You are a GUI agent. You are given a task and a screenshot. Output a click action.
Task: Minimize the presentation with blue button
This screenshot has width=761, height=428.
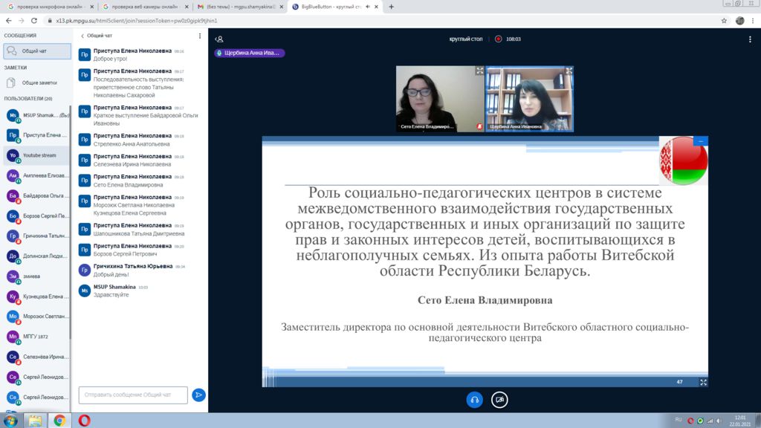click(x=702, y=140)
